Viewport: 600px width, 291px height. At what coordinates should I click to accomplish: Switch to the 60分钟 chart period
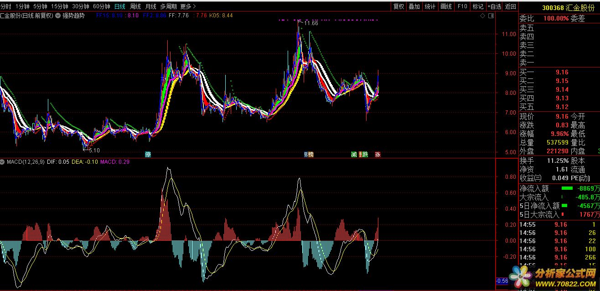(x=101, y=6)
